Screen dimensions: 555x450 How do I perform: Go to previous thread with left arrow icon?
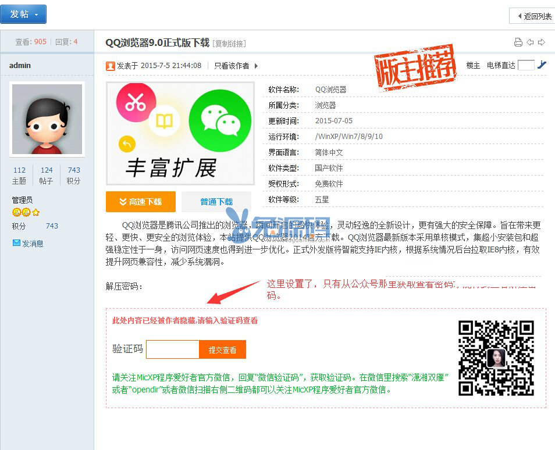(530, 42)
